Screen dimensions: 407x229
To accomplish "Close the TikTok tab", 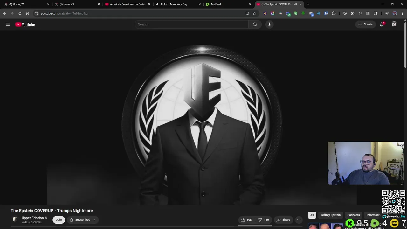I will (x=200, y=4).
